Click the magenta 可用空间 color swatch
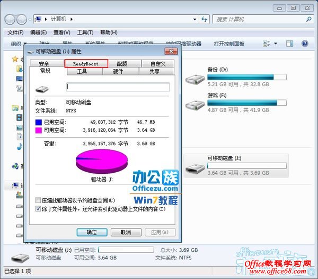318x279 pixels. pos(39,130)
